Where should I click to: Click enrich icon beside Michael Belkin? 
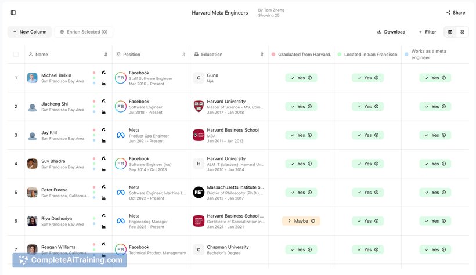pyautogui.click(x=103, y=73)
